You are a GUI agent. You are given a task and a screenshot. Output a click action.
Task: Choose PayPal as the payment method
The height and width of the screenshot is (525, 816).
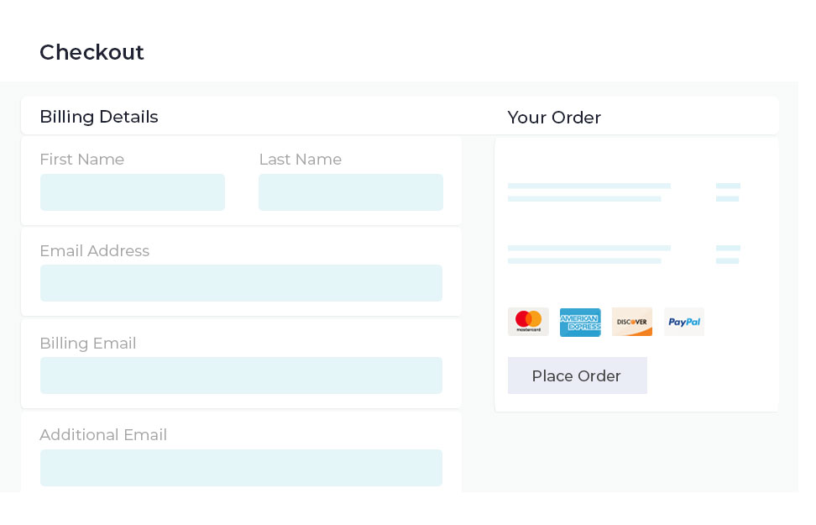(x=684, y=322)
